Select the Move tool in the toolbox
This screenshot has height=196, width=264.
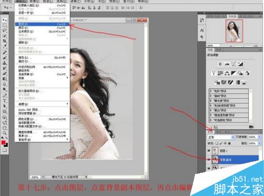(x=5, y=20)
